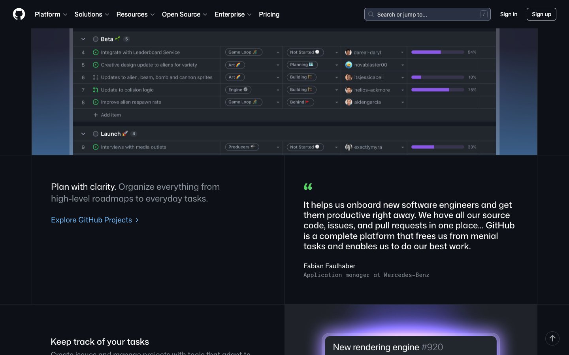Toggle the Beta group circle
The height and width of the screenshot is (355, 569).
tap(96, 39)
